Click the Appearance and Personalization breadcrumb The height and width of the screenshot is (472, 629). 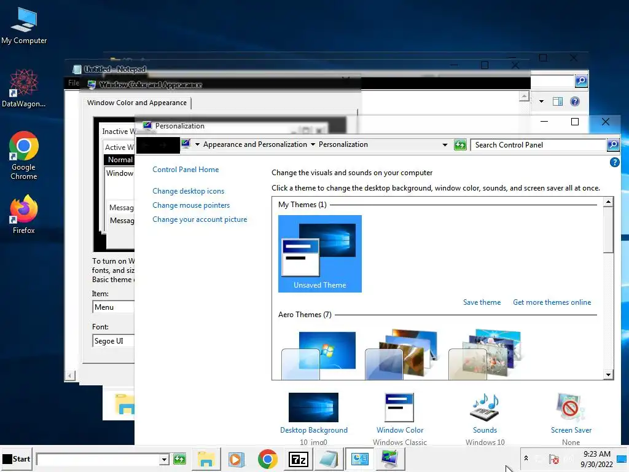(x=255, y=144)
